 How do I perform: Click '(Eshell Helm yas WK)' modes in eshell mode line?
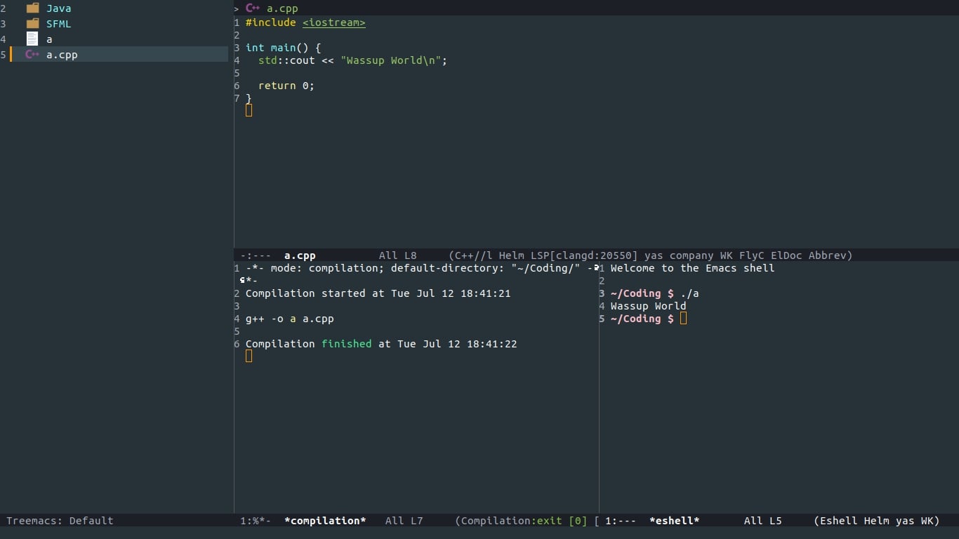click(x=876, y=521)
